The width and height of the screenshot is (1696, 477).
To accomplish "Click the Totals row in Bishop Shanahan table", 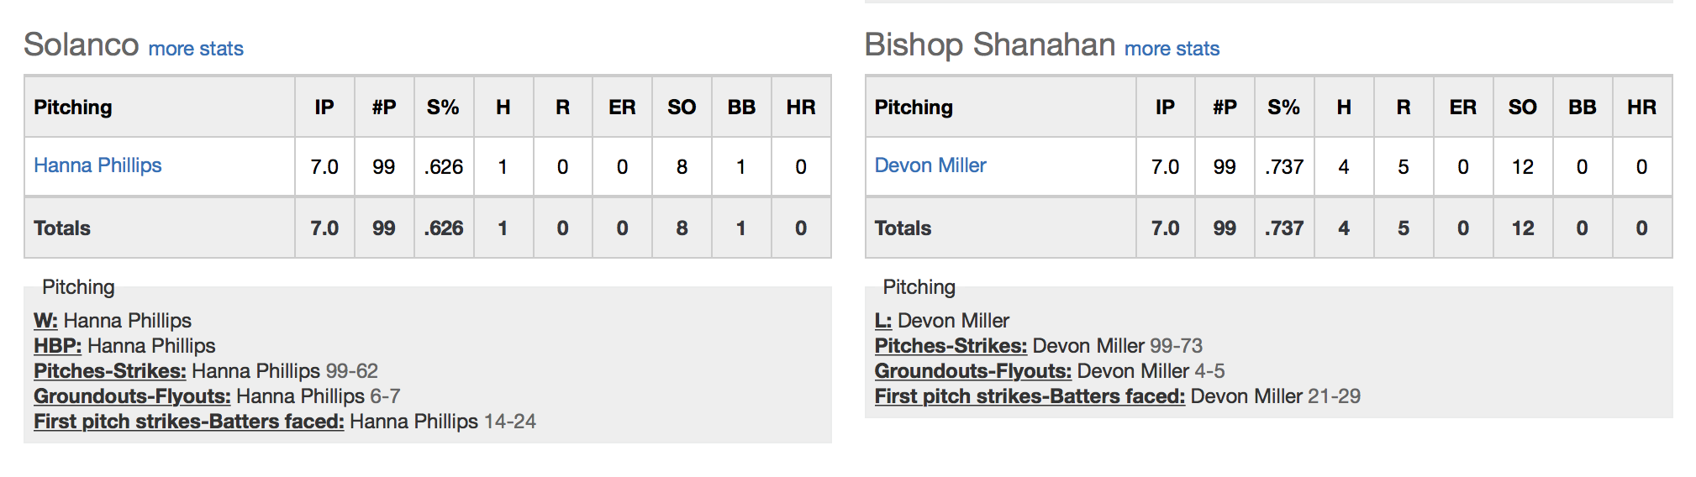I will [1269, 228].
